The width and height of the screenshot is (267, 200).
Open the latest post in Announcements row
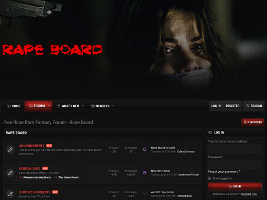click(x=163, y=148)
